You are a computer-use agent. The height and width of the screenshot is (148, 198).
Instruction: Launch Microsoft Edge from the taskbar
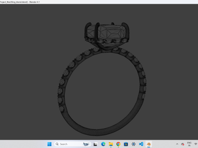(103, 144)
